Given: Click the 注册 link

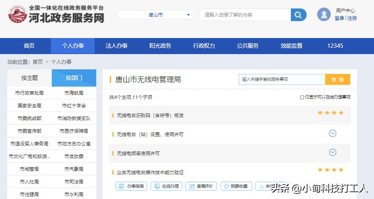Looking at the screenshot, I should [x=352, y=18].
